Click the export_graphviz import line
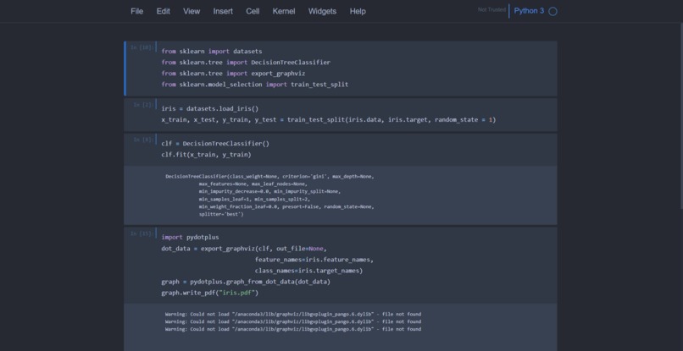The image size is (683, 351). pyautogui.click(x=233, y=74)
